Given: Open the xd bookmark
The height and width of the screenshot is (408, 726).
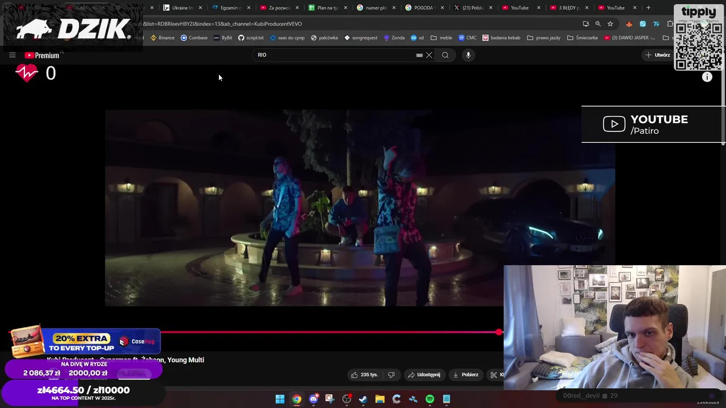Looking at the screenshot, I should click(417, 38).
